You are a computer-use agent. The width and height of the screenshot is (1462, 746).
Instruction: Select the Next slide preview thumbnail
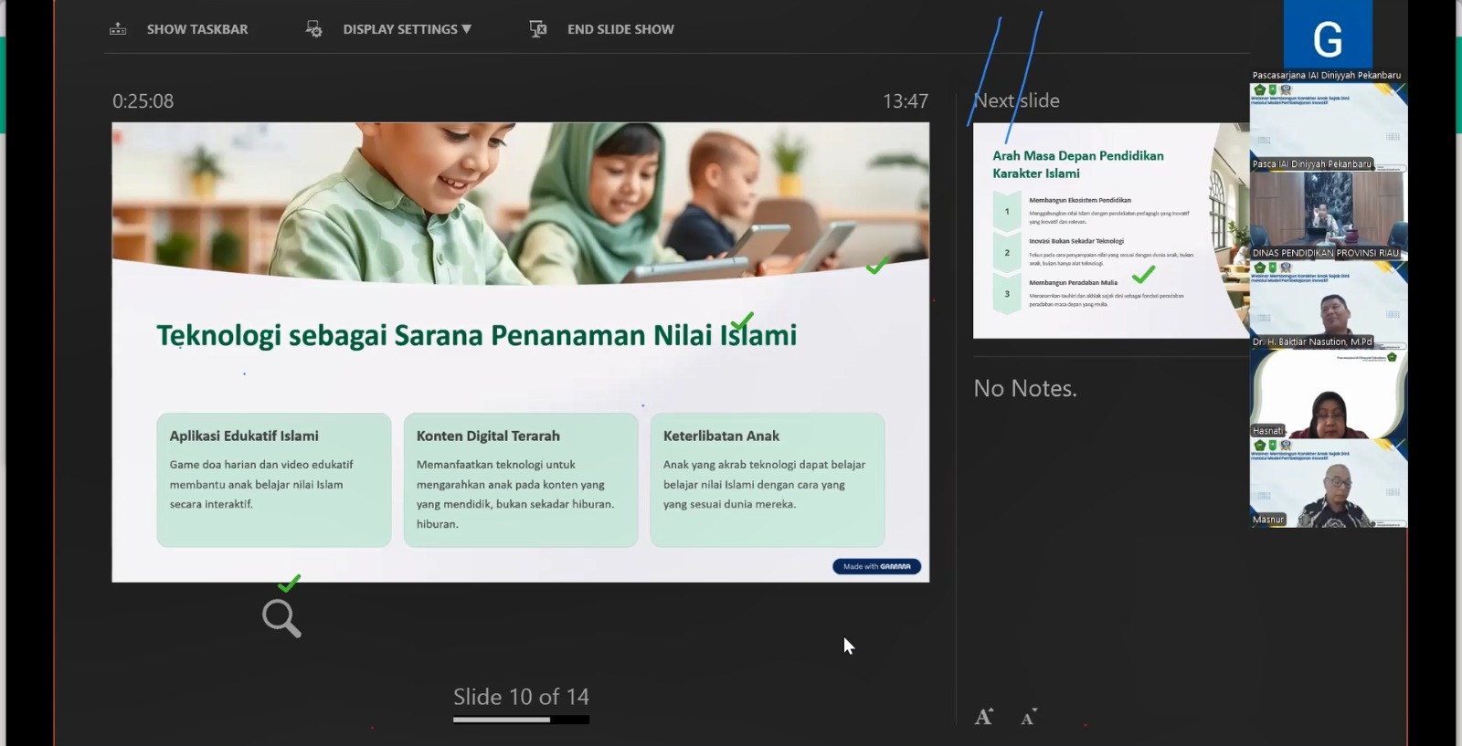[1110, 230]
